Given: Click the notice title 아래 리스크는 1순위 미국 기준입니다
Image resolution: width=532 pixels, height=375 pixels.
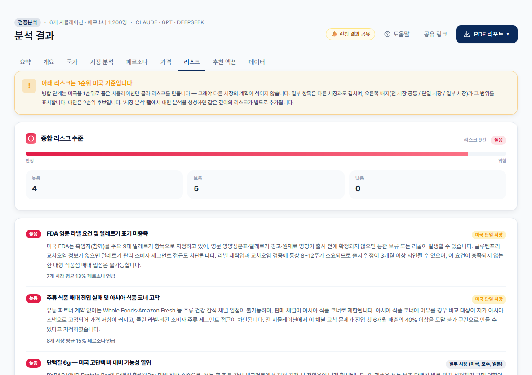Looking at the screenshot, I should (x=87, y=83).
